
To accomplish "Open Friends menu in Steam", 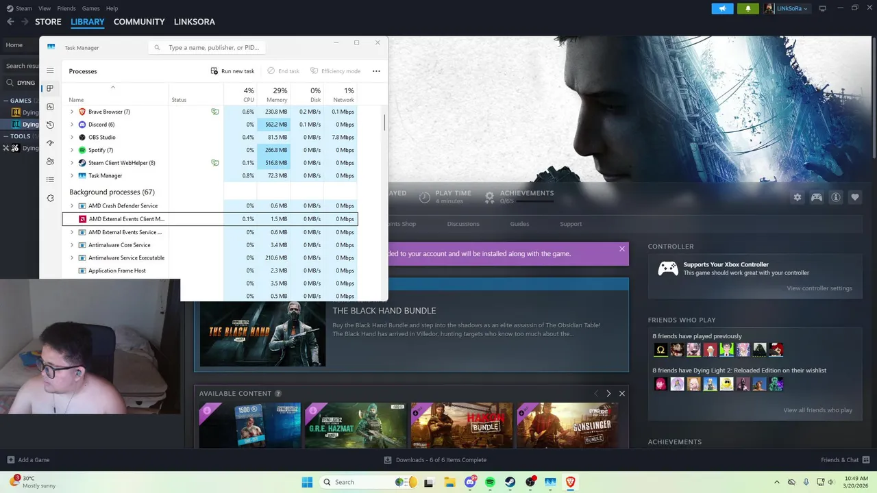I will tap(66, 8).
